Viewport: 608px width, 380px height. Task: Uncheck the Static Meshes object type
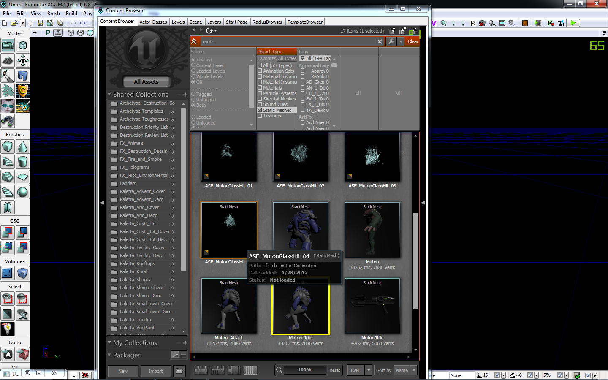coord(260,110)
